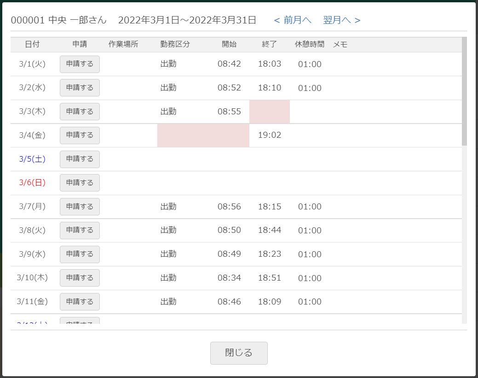Image resolution: width=478 pixels, height=378 pixels.
Task: Submit a request for 3/4(金)
Action: (x=80, y=135)
